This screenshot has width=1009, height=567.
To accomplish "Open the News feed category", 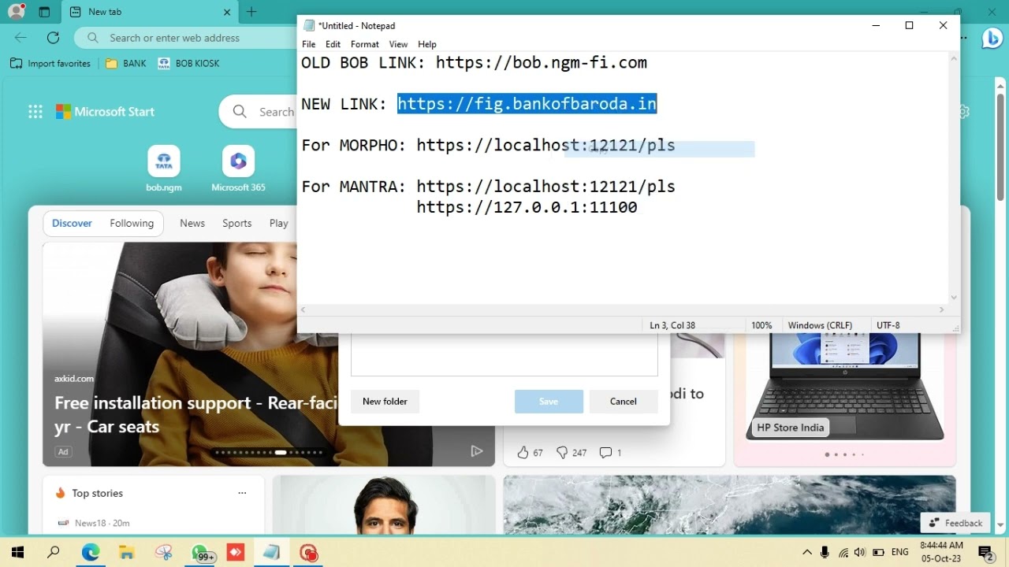I will [x=192, y=223].
